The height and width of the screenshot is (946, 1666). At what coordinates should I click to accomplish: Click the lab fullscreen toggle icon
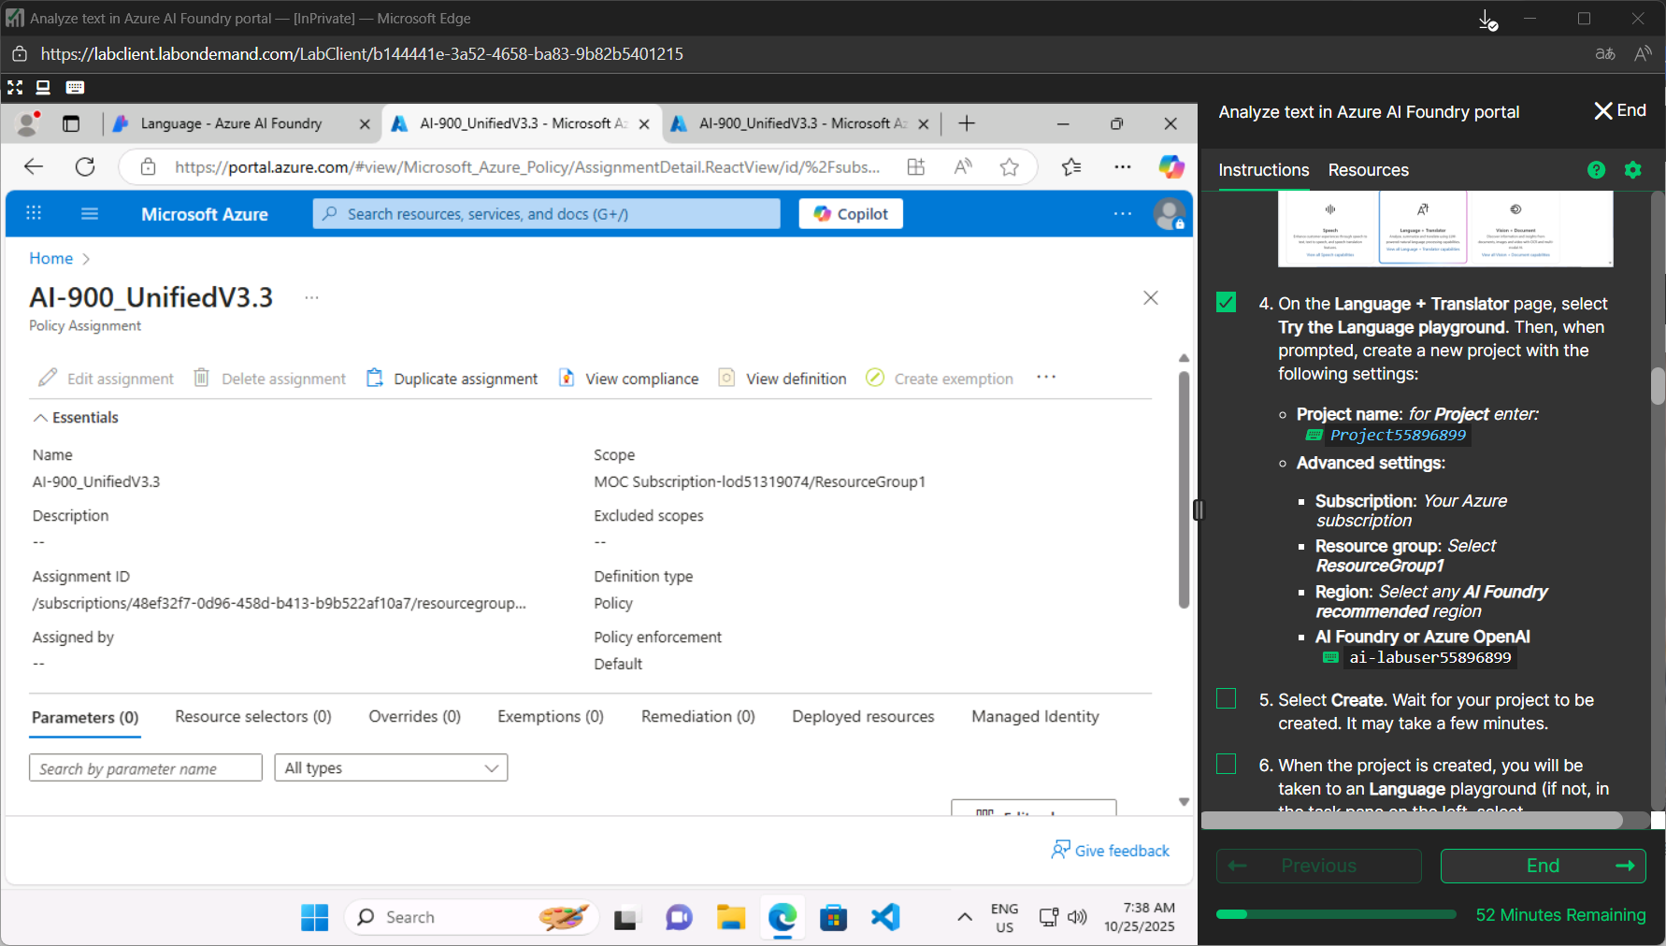click(x=15, y=88)
